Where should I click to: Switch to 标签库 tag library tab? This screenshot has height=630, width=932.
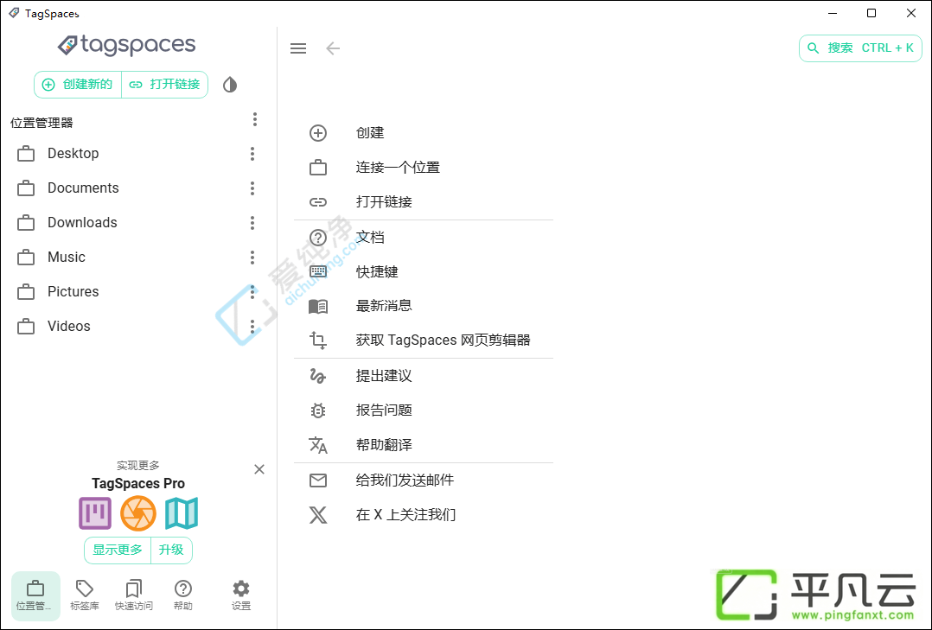click(85, 596)
